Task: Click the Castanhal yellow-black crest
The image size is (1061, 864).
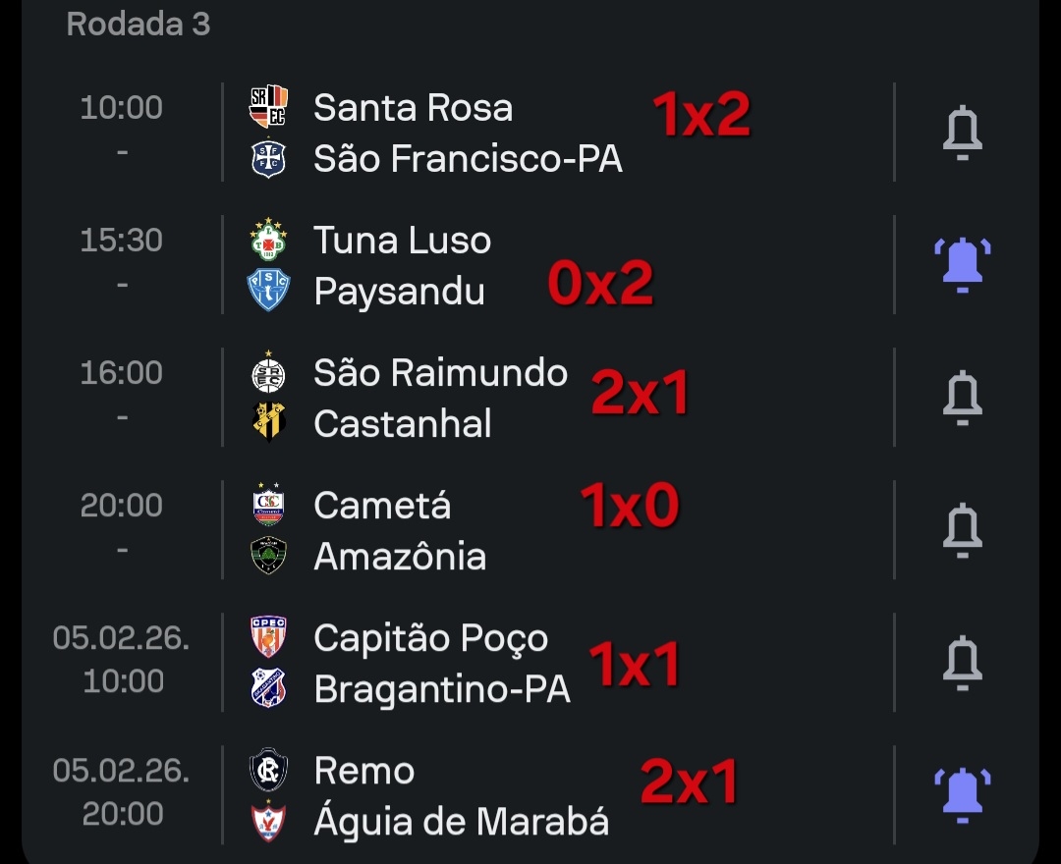Action: pos(268,423)
